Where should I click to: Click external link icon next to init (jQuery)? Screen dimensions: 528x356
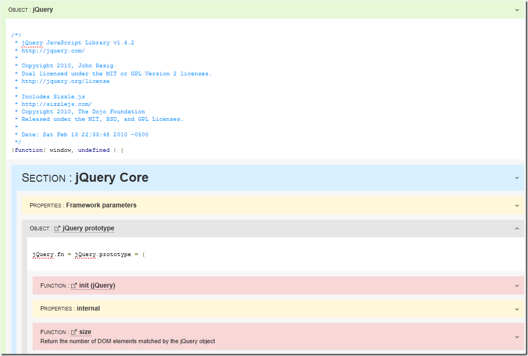(x=74, y=286)
